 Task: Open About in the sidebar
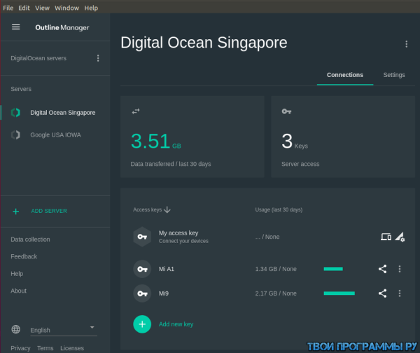(18, 291)
